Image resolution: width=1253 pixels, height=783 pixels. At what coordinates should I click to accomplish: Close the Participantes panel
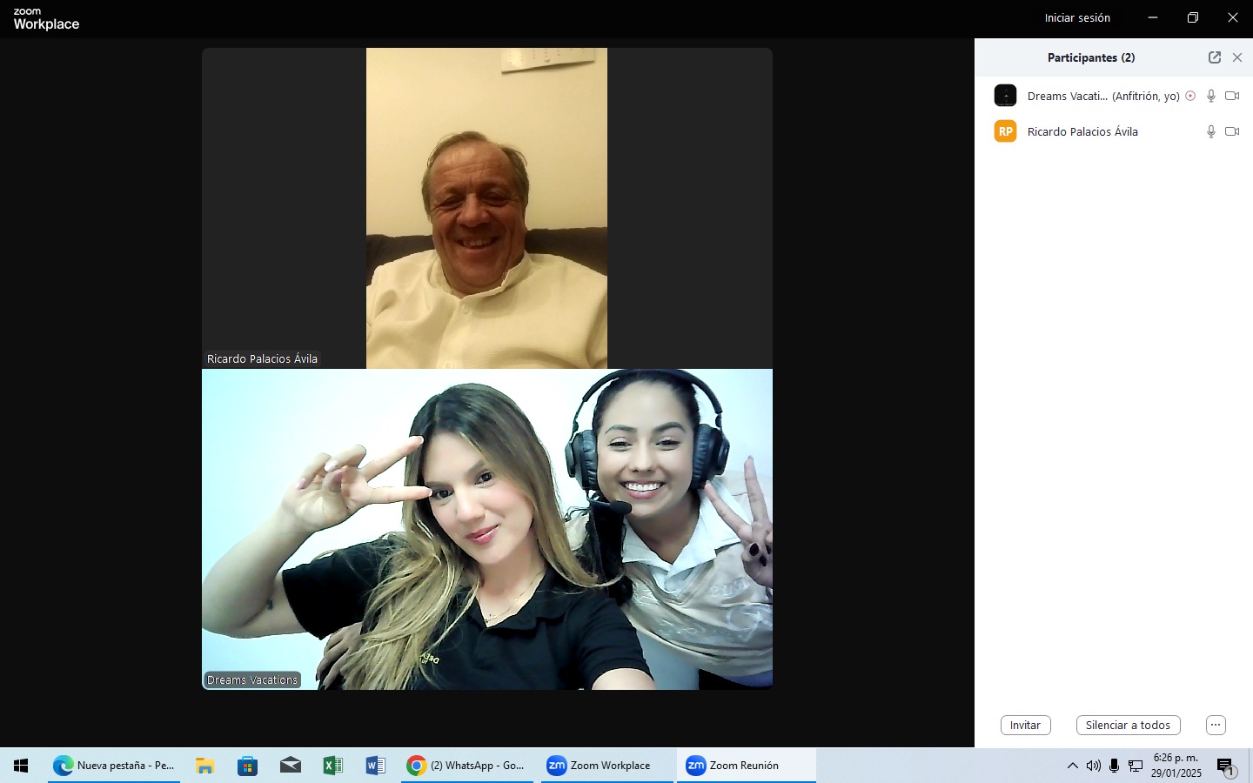pos(1237,57)
